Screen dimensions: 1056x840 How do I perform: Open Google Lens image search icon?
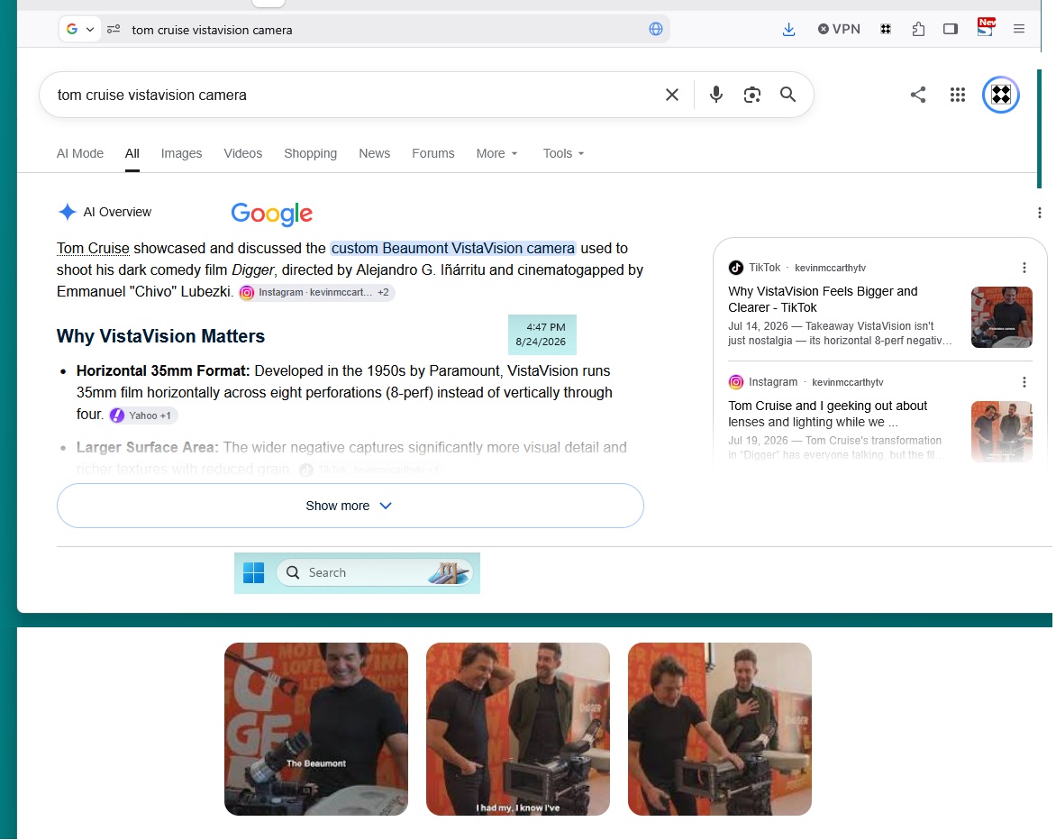[x=751, y=95]
